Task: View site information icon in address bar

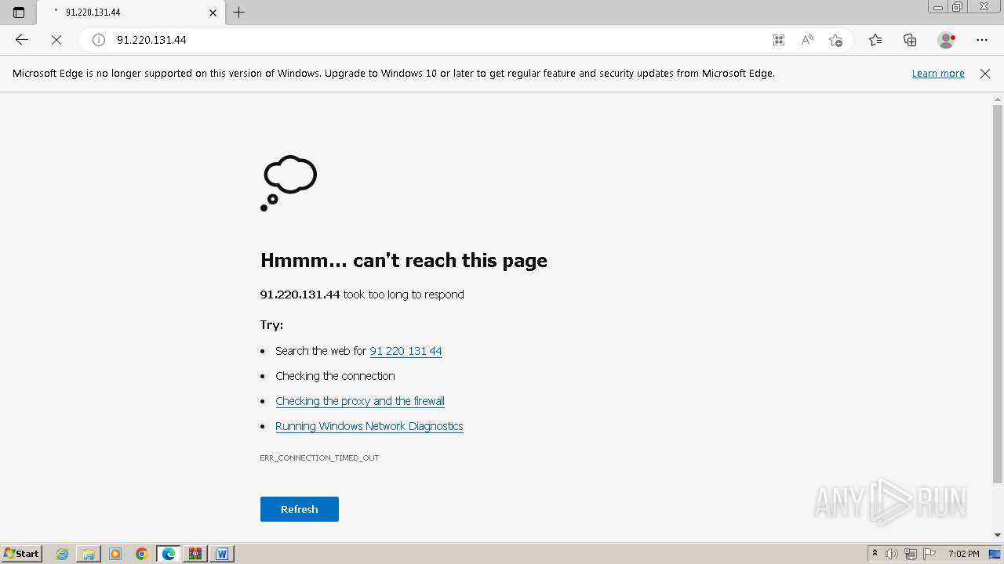Action: tap(99, 40)
